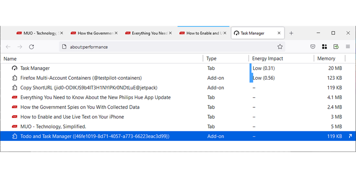Click the puzzle icon beside Copy ShortURL
The width and height of the screenshot is (356, 178).
15,87
